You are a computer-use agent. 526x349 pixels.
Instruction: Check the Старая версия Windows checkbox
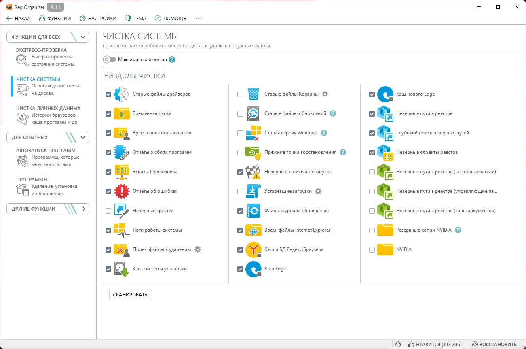[x=240, y=133]
